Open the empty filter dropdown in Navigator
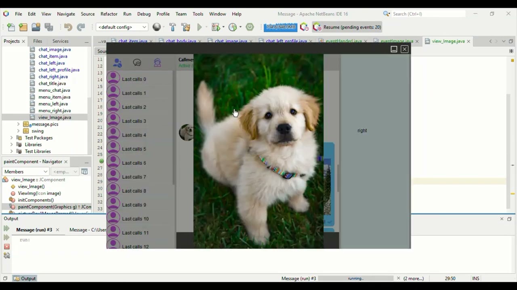517x290 pixels. 65,172
